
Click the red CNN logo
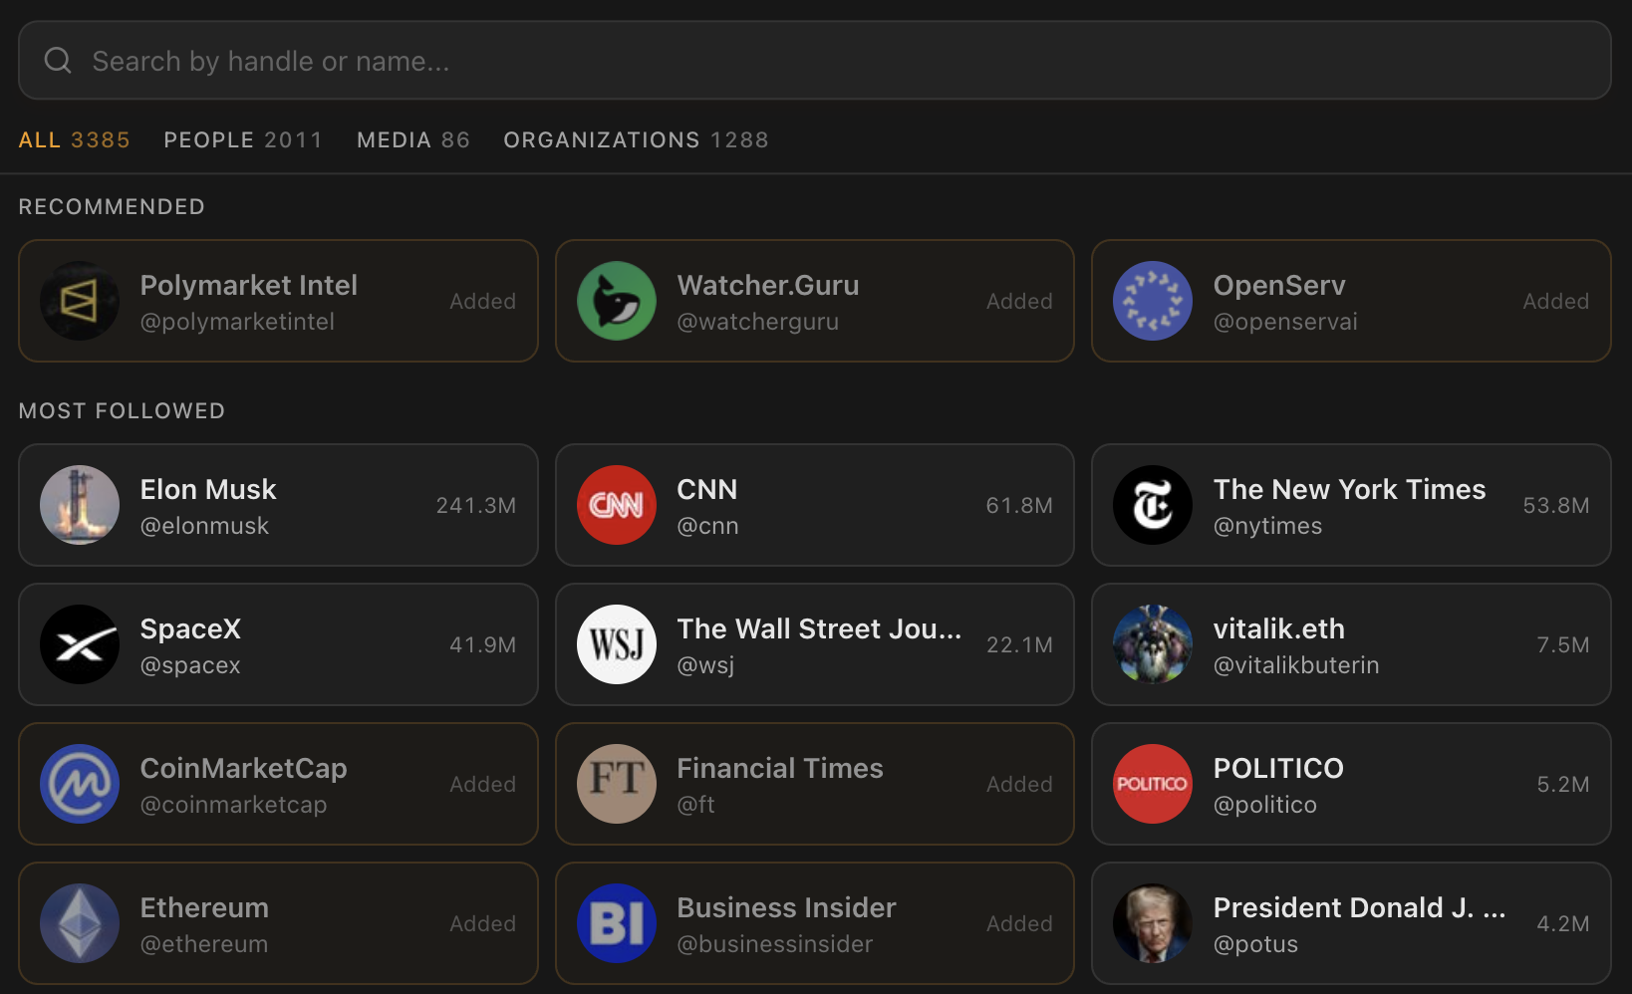pyautogui.click(x=617, y=505)
